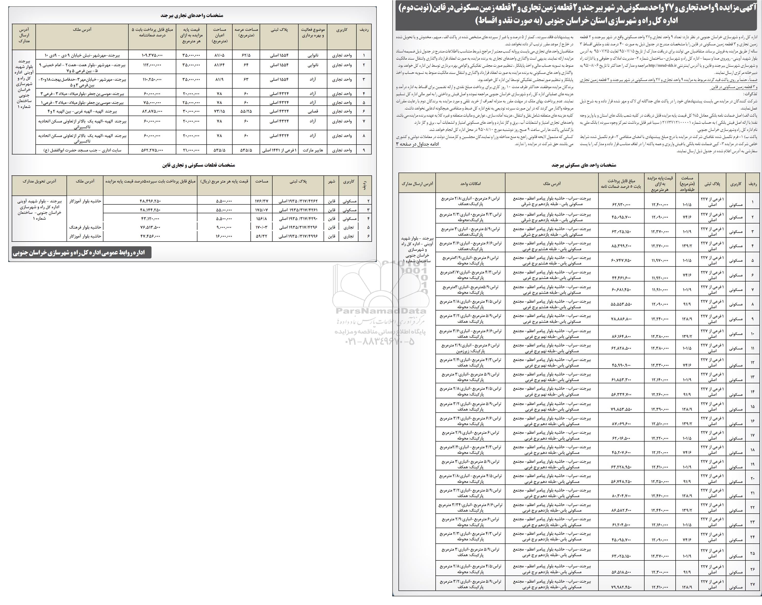Click built area value '۸۱/۰۵'

pyautogui.click(x=220, y=55)
